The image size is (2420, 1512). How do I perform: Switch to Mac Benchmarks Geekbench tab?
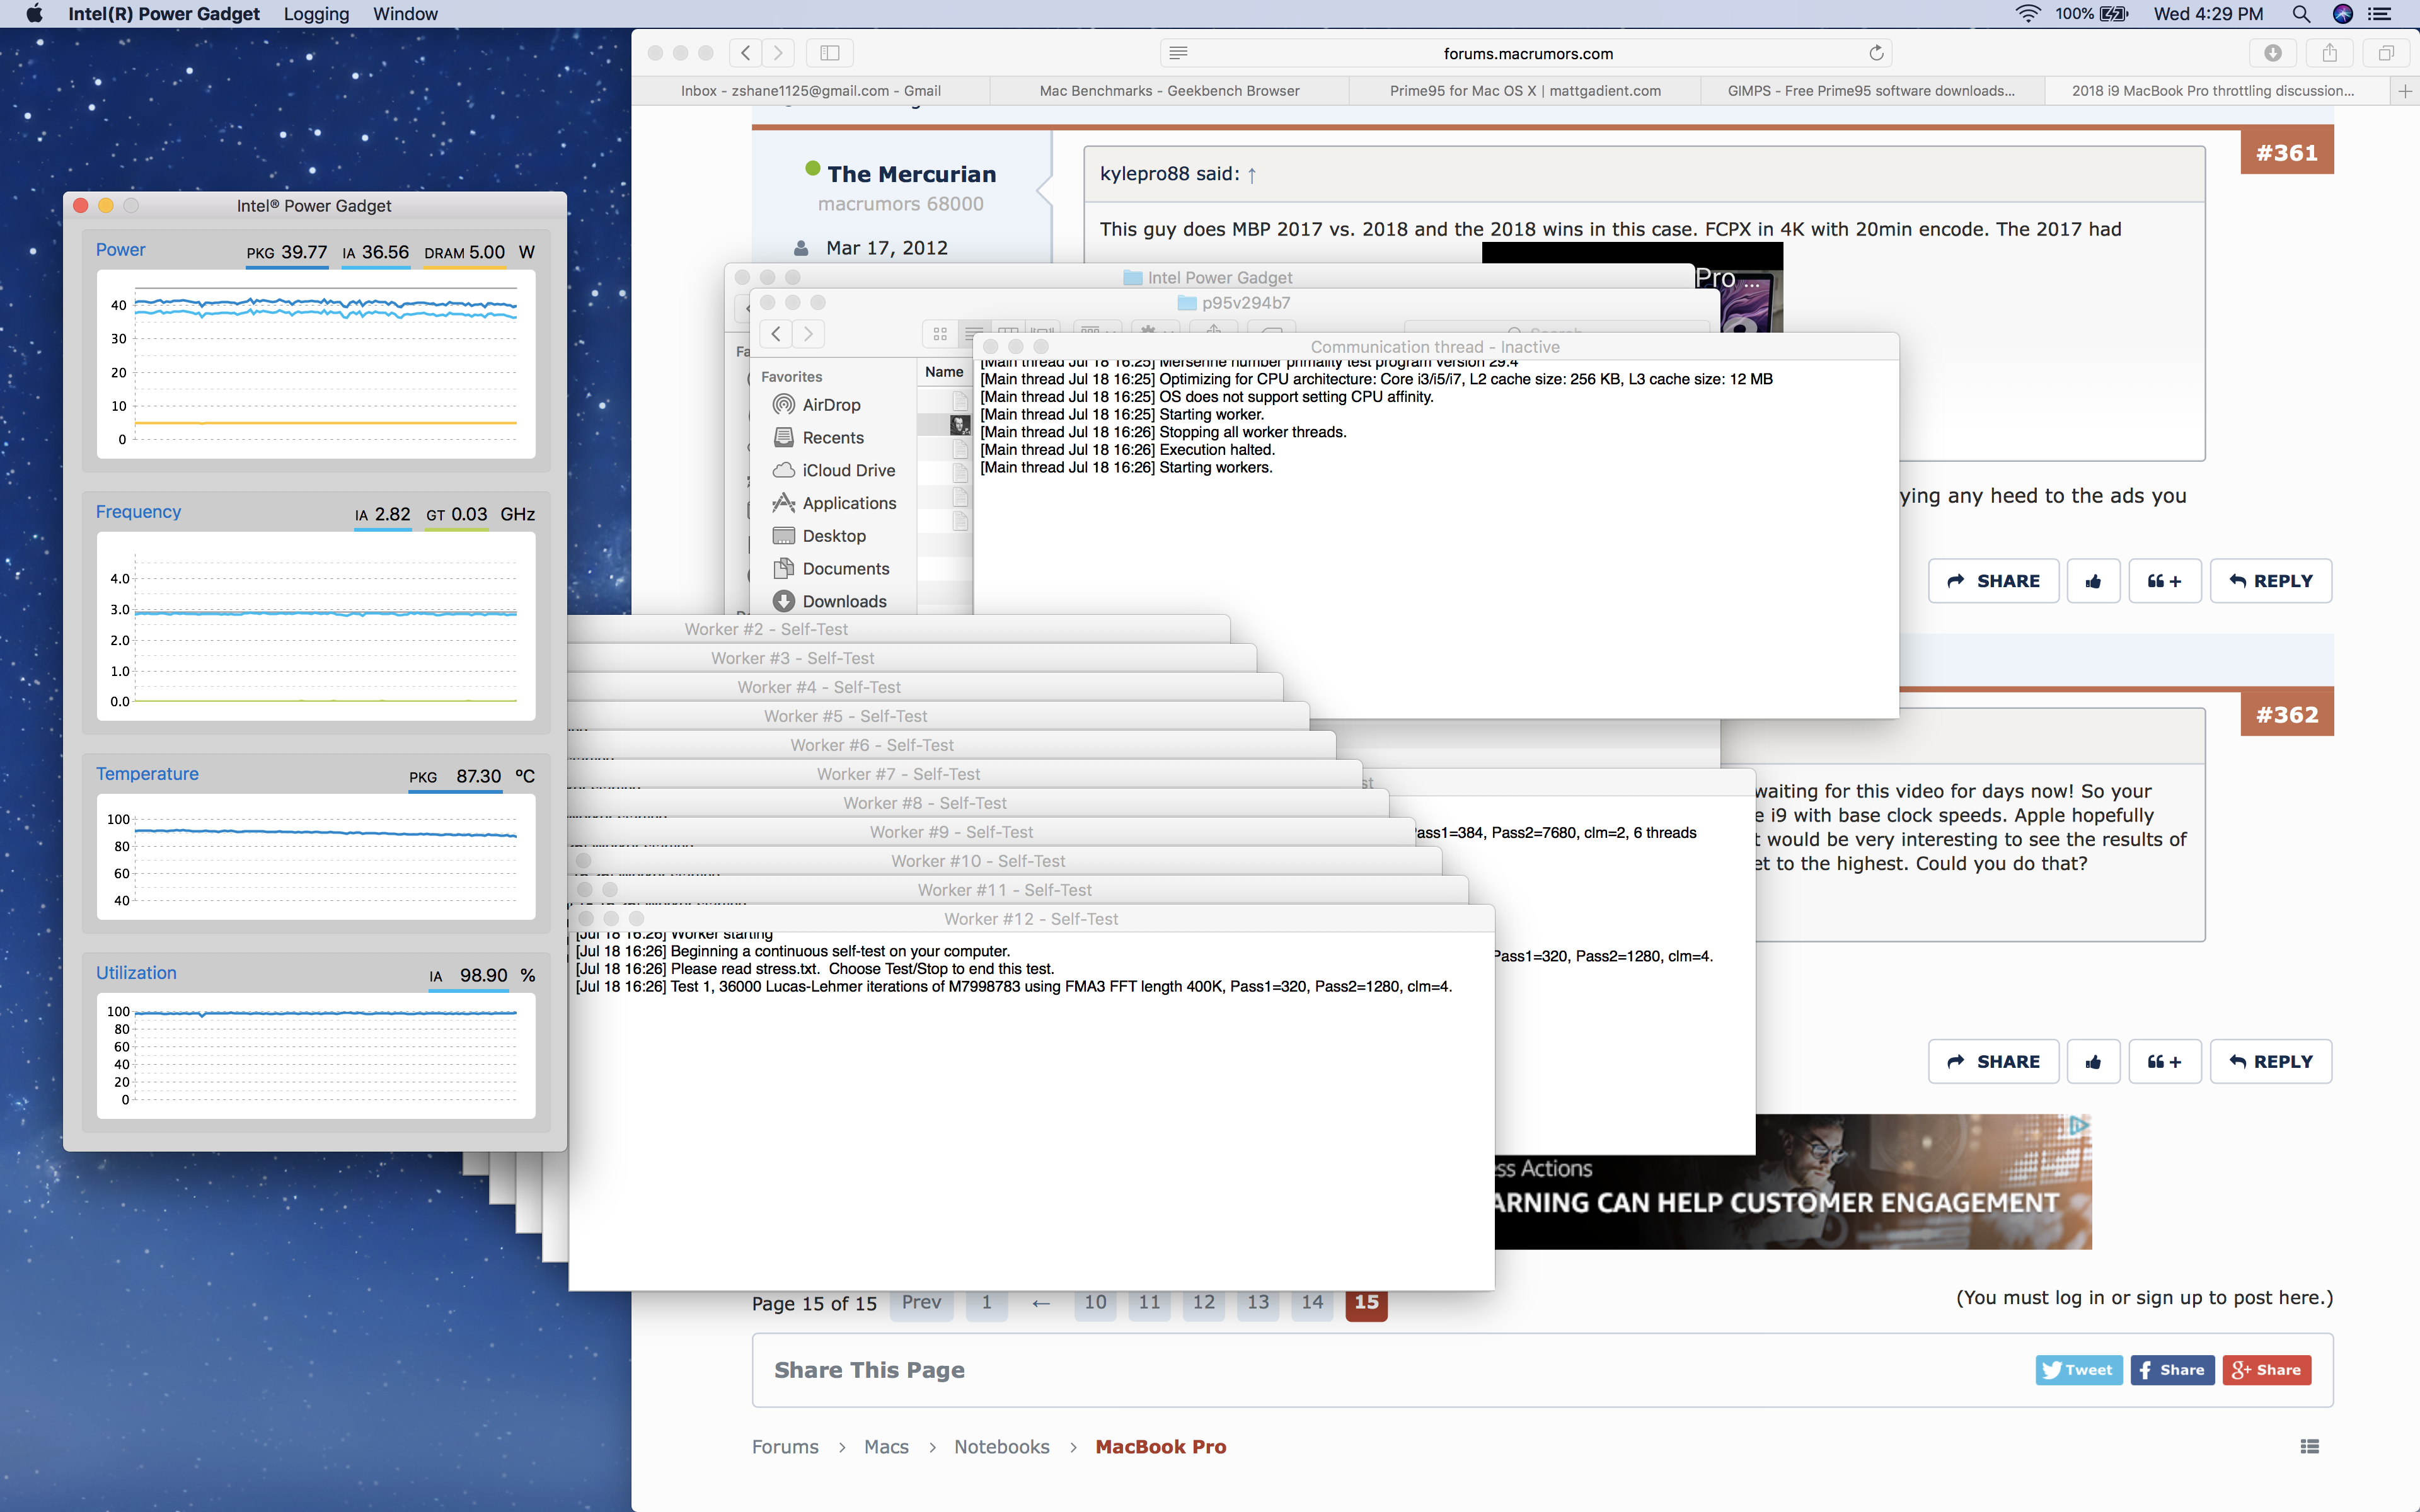click(x=1169, y=91)
